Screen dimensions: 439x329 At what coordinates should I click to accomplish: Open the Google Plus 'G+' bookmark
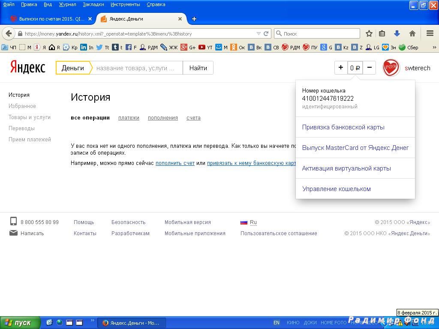click(188, 47)
